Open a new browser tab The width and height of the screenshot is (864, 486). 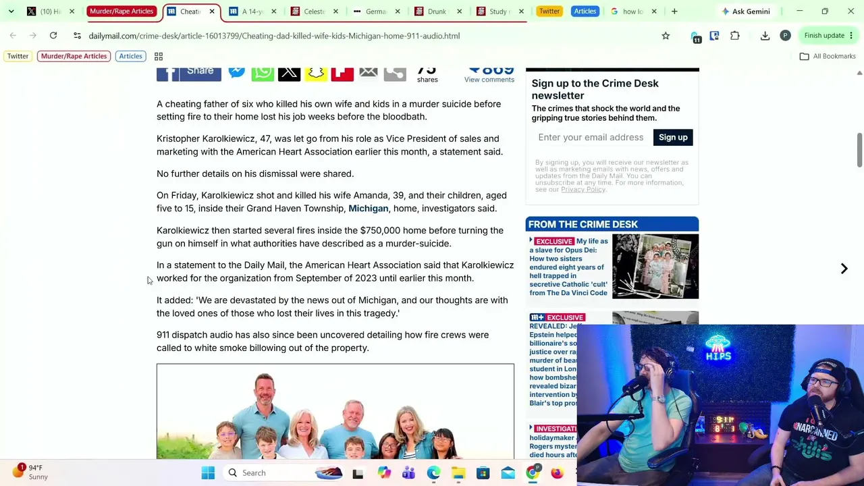[674, 11]
